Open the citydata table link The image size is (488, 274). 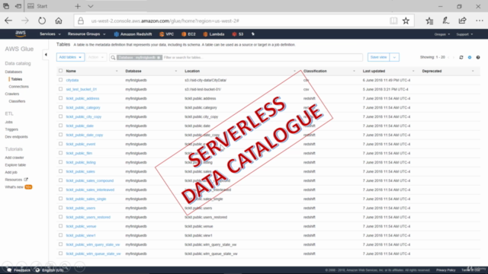click(72, 80)
